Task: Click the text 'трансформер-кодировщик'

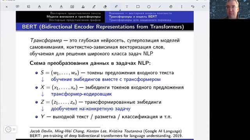Action: click(81, 94)
